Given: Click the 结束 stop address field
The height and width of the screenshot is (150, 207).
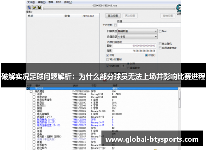Looking at the screenshot, I should pos(135,51).
